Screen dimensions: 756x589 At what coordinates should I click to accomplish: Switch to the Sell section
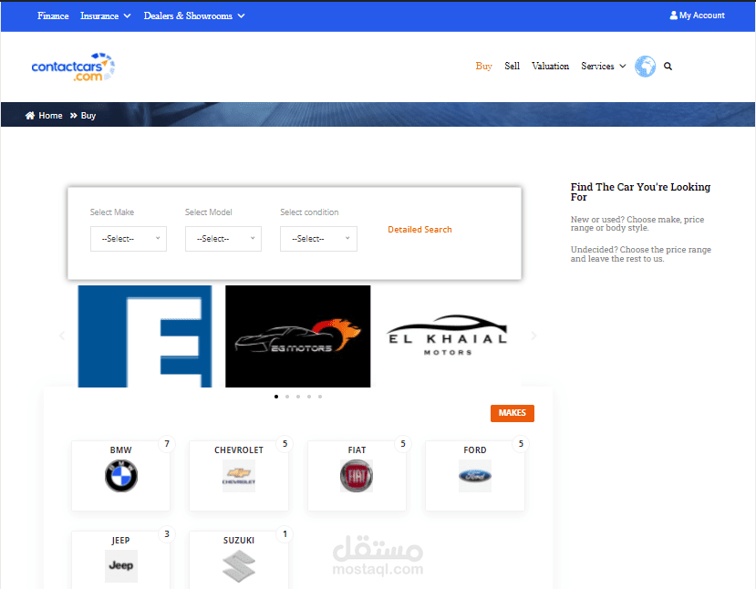(512, 66)
